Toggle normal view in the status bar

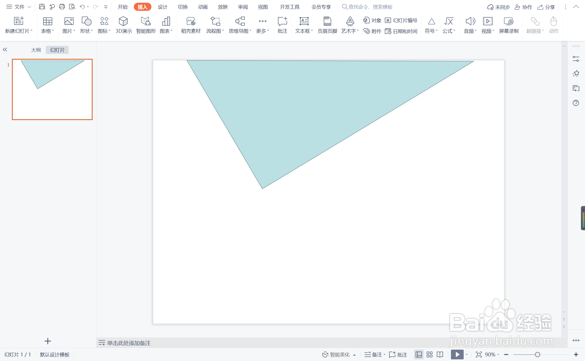419,354
